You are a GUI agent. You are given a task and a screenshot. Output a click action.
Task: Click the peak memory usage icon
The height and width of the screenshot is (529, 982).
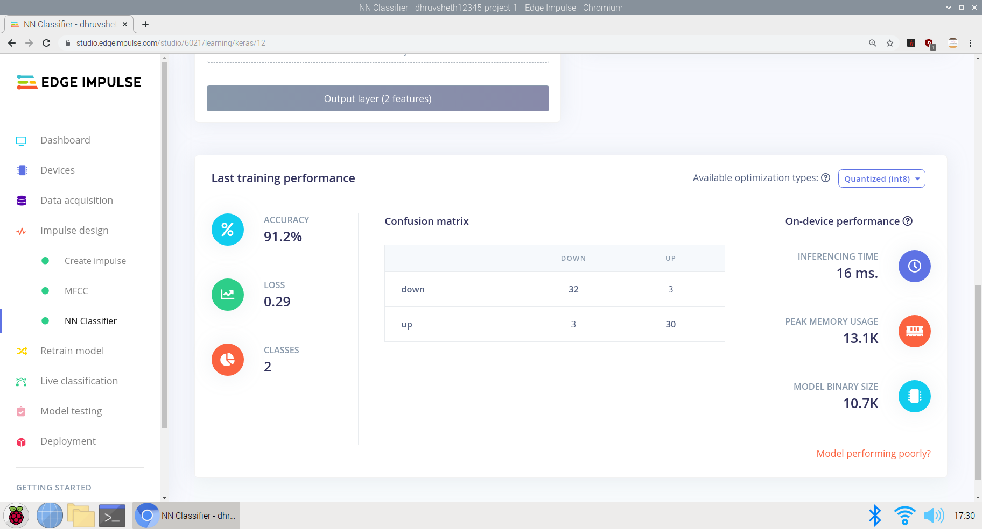click(x=914, y=331)
